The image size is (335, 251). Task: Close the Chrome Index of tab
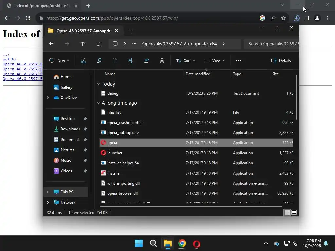[76, 6]
